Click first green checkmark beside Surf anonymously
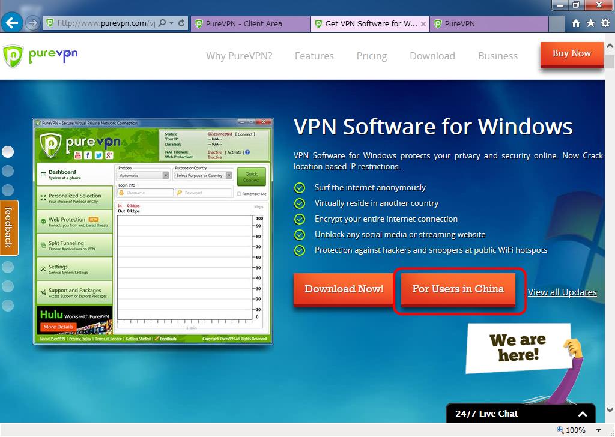This screenshot has height=437, width=615. tap(300, 188)
